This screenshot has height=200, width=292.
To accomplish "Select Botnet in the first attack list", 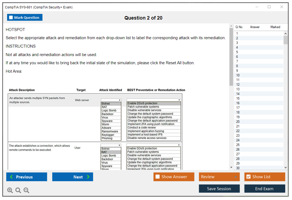I will coord(106,104).
